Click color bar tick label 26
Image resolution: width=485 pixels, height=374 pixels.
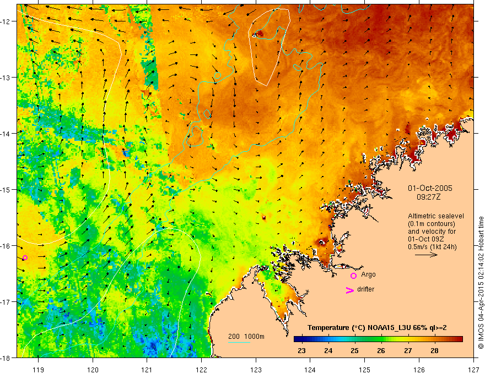(381, 350)
